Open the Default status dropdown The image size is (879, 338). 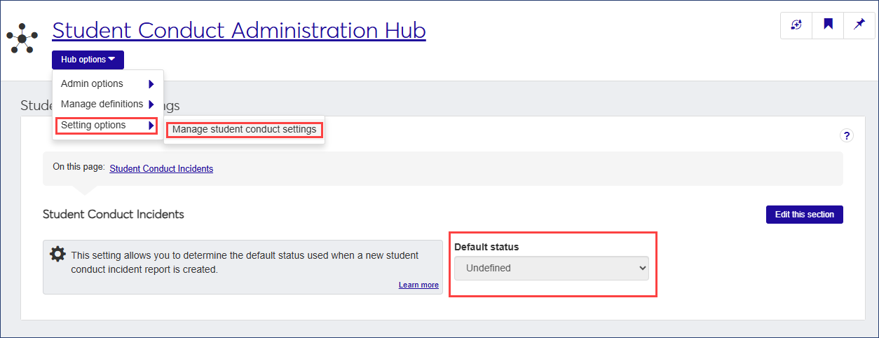pyautogui.click(x=552, y=268)
